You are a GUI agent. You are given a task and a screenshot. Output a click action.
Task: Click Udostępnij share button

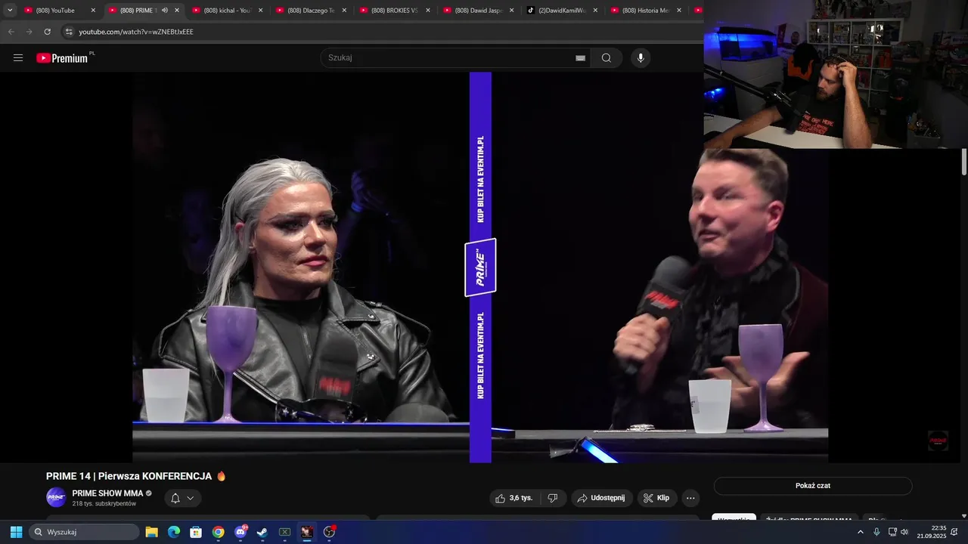(601, 498)
